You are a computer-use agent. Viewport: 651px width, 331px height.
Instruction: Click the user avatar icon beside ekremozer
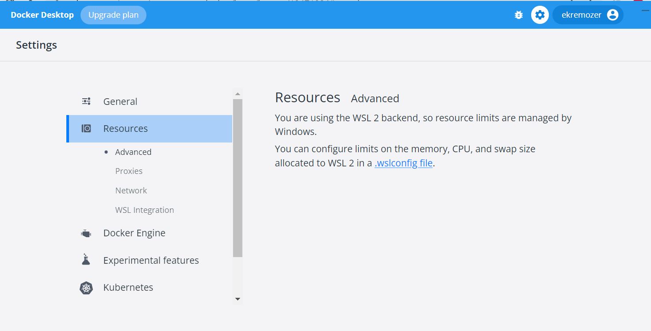pos(613,15)
